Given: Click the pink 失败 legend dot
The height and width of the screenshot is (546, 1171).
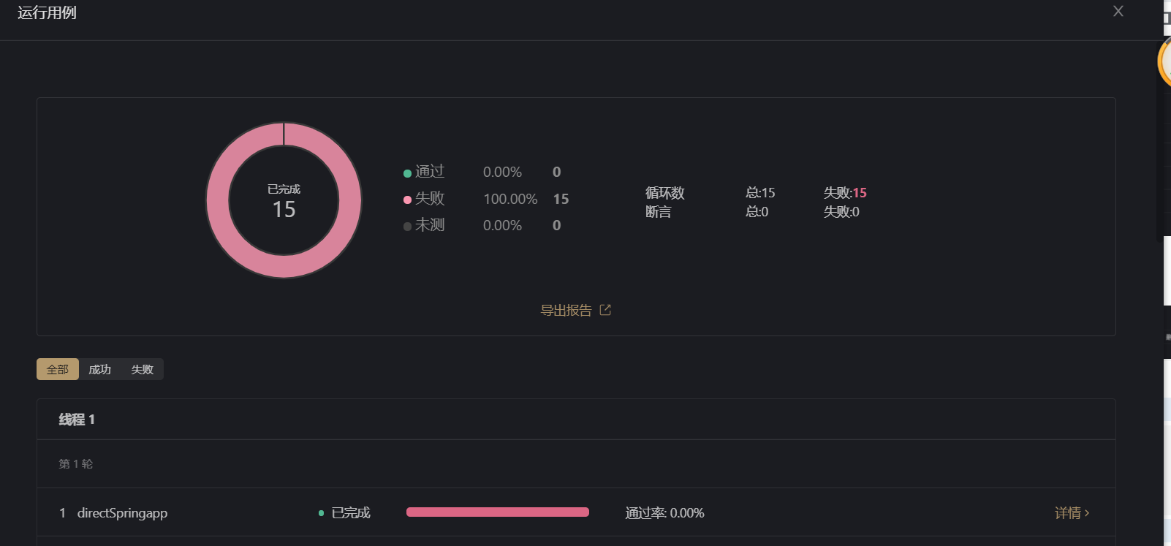Looking at the screenshot, I should point(407,200).
